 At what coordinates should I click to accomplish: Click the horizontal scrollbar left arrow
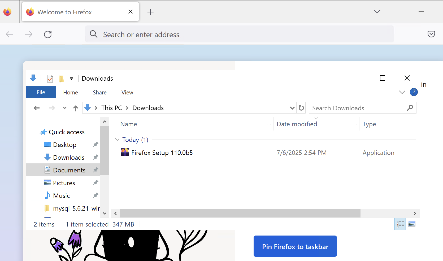pyautogui.click(x=116, y=213)
